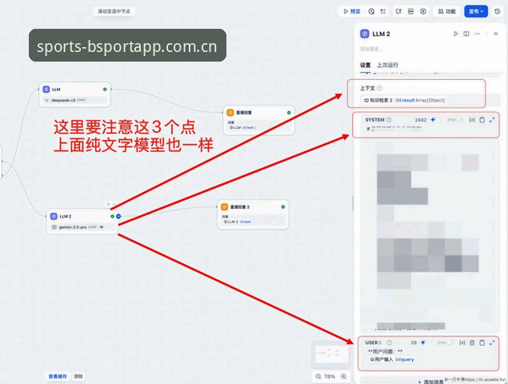Open the checklist icon in top toolbar
This screenshot has width=508, height=384.
(383, 11)
